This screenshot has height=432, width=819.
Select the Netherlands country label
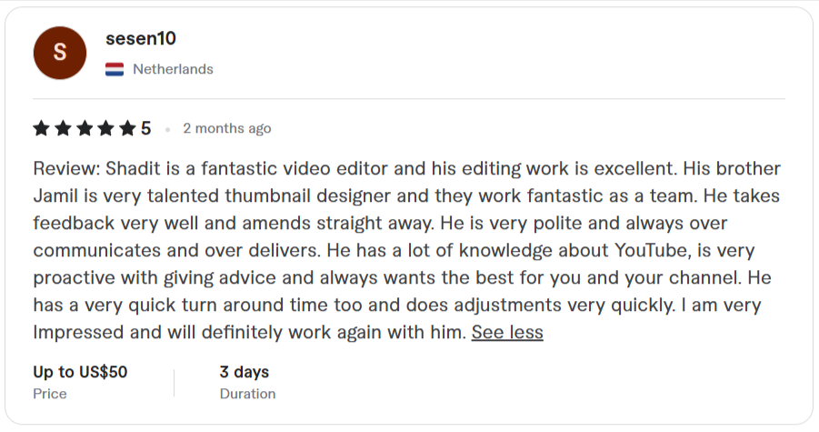(x=173, y=69)
